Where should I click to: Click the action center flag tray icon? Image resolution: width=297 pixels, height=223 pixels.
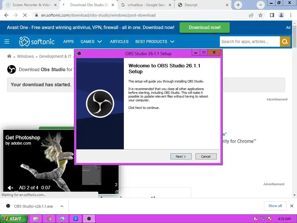click(270, 219)
